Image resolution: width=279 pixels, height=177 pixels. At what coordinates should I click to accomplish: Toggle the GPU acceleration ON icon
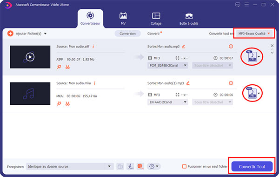(140, 166)
